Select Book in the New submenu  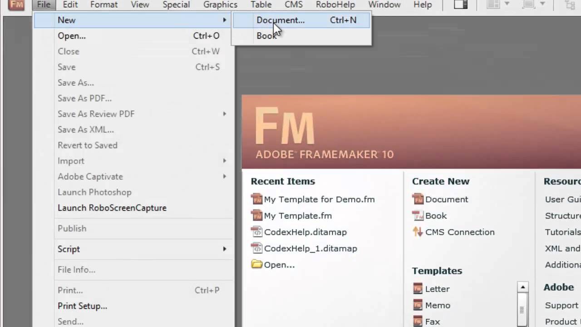(266, 36)
